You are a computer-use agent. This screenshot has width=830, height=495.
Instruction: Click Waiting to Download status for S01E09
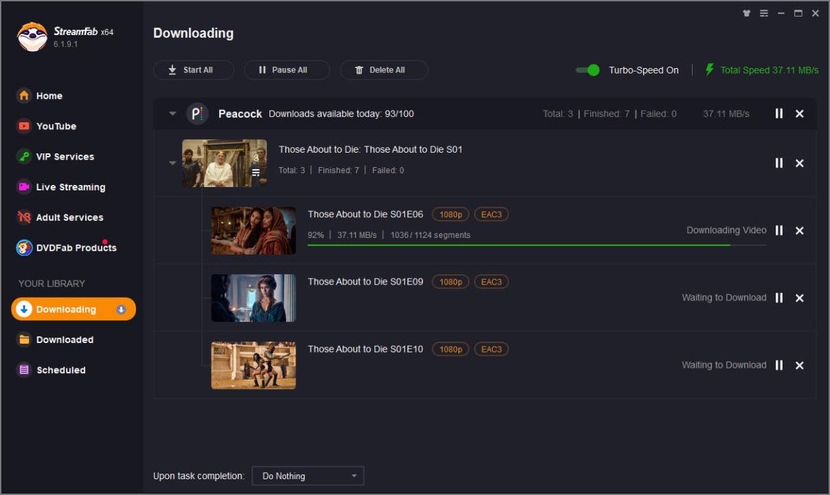pyautogui.click(x=724, y=298)
